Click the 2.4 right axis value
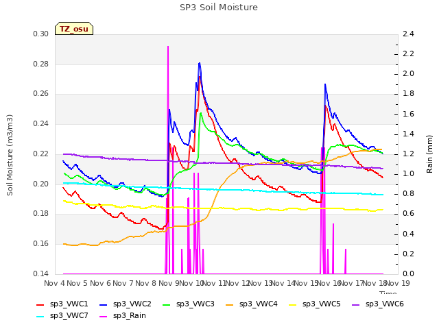 click(408, 34)
